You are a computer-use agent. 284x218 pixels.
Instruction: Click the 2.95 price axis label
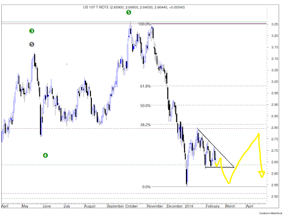pyautogui.click(x=275, y=93)
